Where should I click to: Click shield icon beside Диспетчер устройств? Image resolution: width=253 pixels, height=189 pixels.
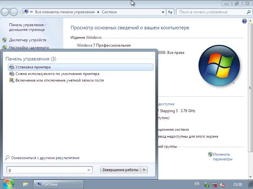click(x=4, y=40)
